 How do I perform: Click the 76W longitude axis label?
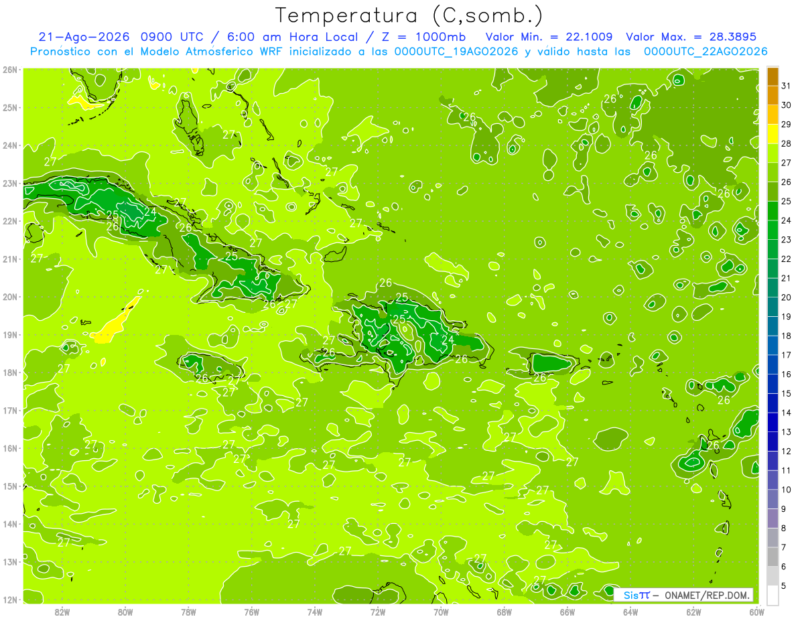pos(252,612)
